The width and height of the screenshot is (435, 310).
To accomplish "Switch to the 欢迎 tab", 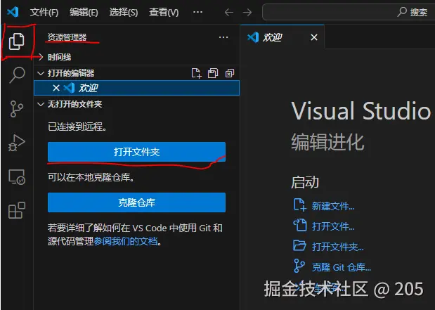I will pos(283,37).
